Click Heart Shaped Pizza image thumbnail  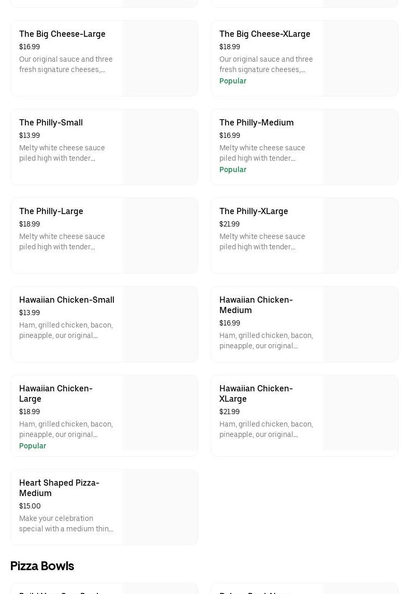160,507
